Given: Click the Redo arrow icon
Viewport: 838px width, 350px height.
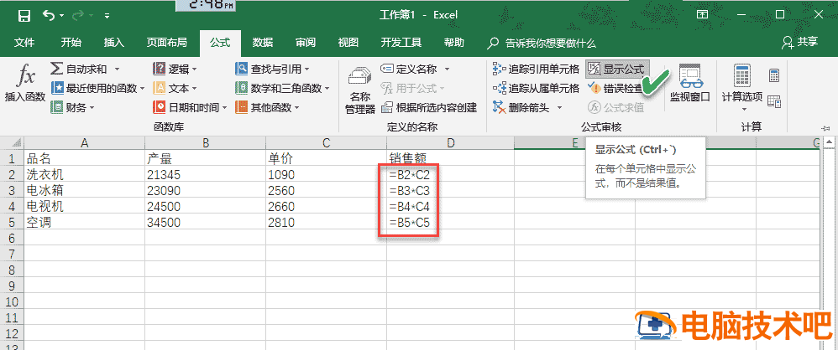Looking at the screenshot, I should coord(78,16).
